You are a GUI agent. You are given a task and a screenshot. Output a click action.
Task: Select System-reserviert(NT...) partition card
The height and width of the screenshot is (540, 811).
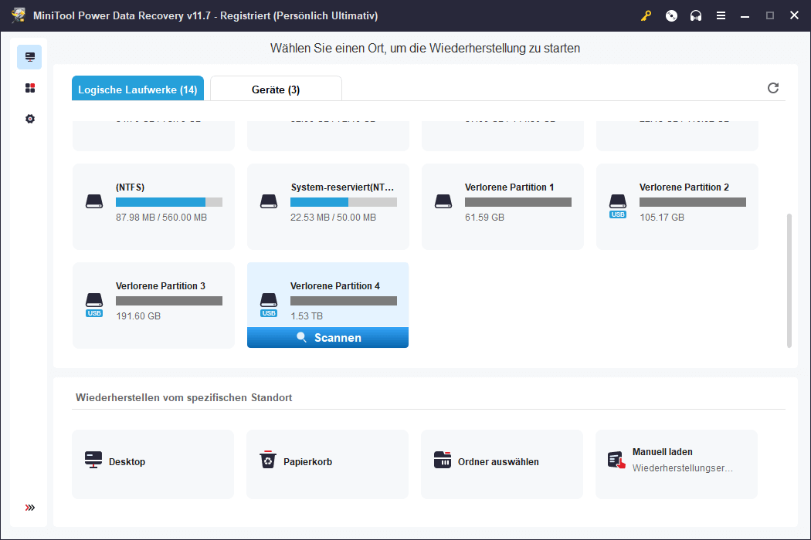(x=328, y=207)
